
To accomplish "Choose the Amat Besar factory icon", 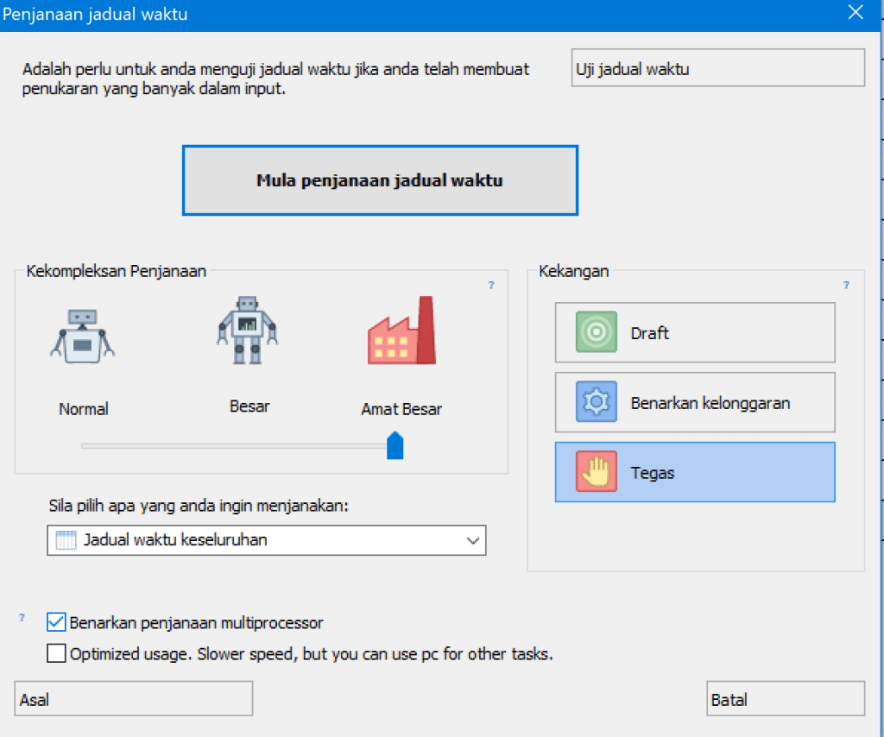I will coord(401,331).
